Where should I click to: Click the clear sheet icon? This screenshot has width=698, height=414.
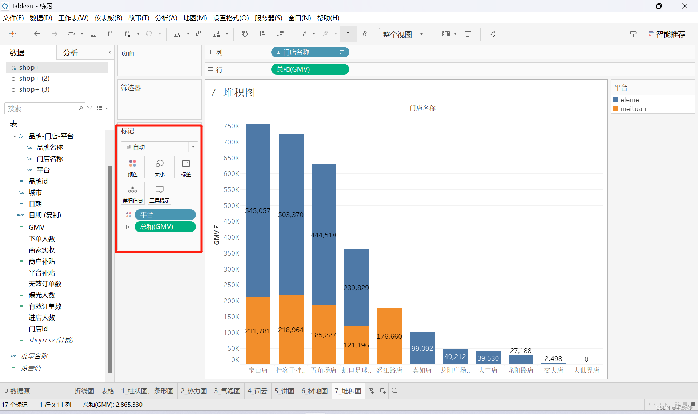(x=216, y=34)
